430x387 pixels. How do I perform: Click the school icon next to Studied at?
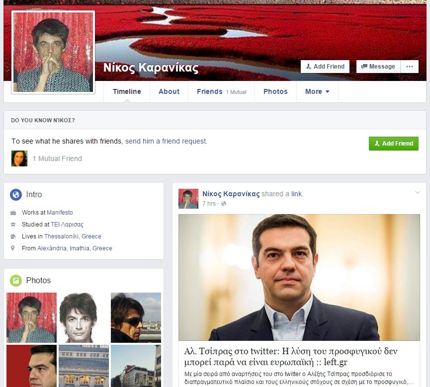click(x=13, y=225)
